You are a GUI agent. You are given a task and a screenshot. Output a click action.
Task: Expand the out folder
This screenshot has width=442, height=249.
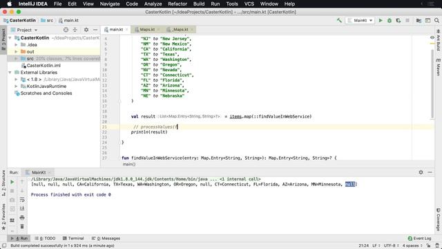[x=16, y=52]
